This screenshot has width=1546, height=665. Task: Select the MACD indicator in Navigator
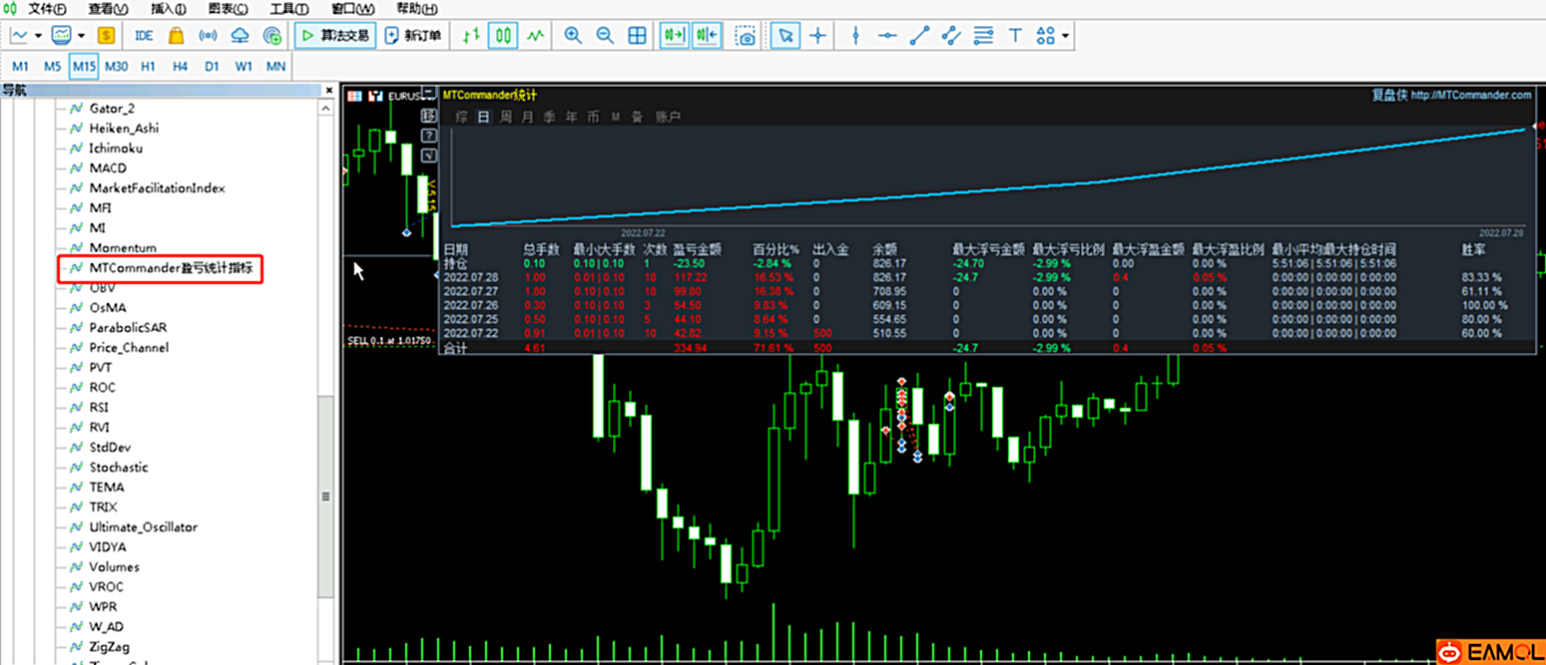[108, 167]
